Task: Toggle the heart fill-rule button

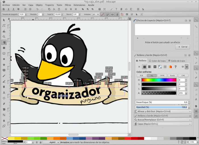Action: coord(186,67)
